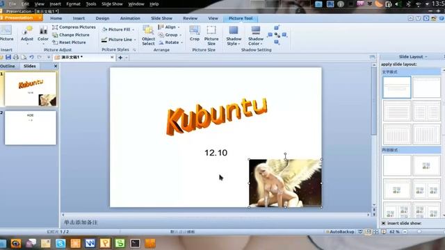
Task: Switch to the Slides panel tab
Action: [x=29, y=66]
